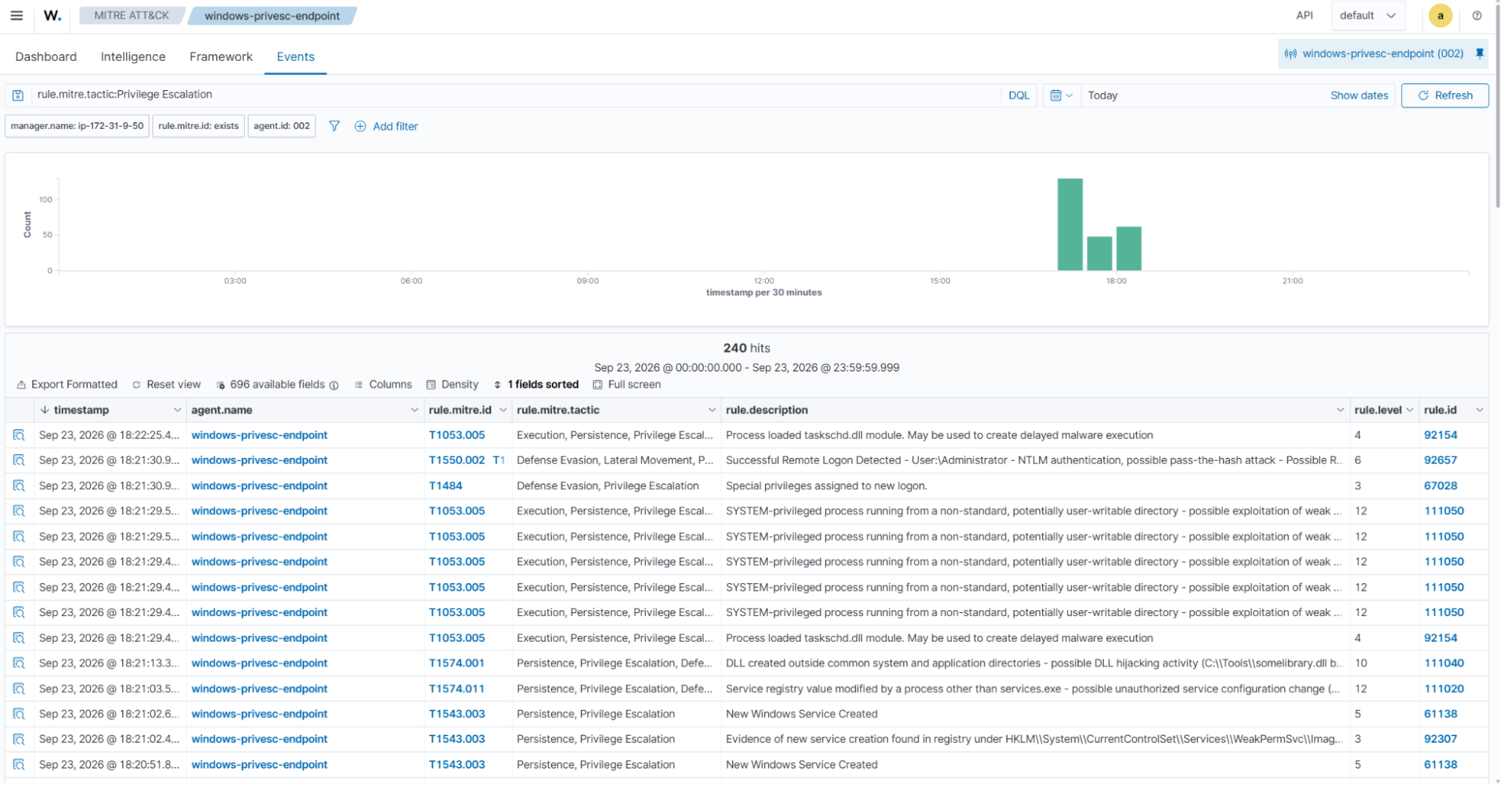Toggle agent.id 002 filter pill

(282, 126)
